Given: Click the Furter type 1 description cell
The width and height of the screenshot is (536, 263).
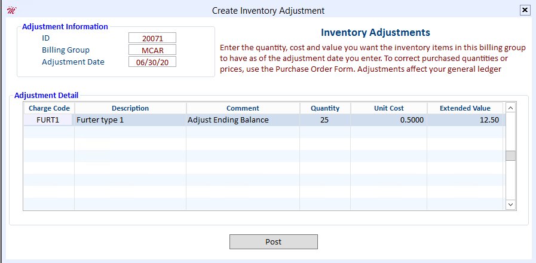Looking at the screenshot, I should coord(130,120).
